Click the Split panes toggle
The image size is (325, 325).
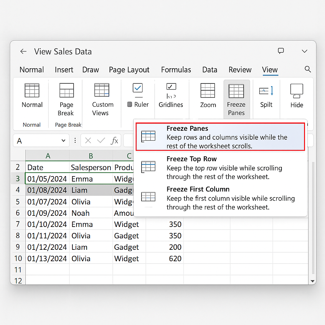pos(266,91)
